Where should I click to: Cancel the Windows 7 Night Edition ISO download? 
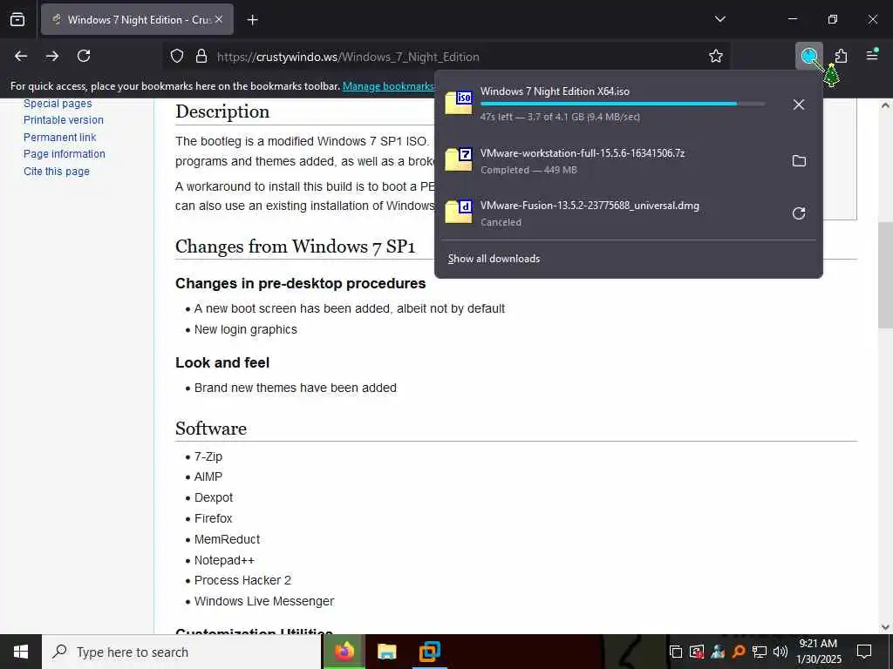pos(799,105)
